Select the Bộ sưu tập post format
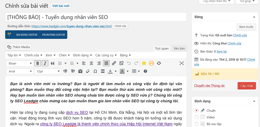Viewport: 260px width, 127px height. (197, 124)
